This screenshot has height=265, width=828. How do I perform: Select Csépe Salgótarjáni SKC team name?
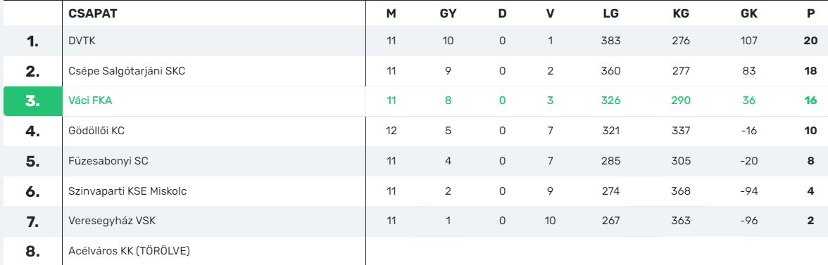(127, 70)
